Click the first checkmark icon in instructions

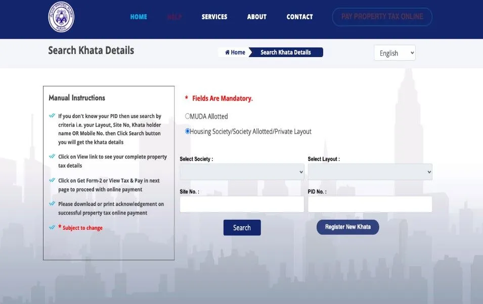52,116
